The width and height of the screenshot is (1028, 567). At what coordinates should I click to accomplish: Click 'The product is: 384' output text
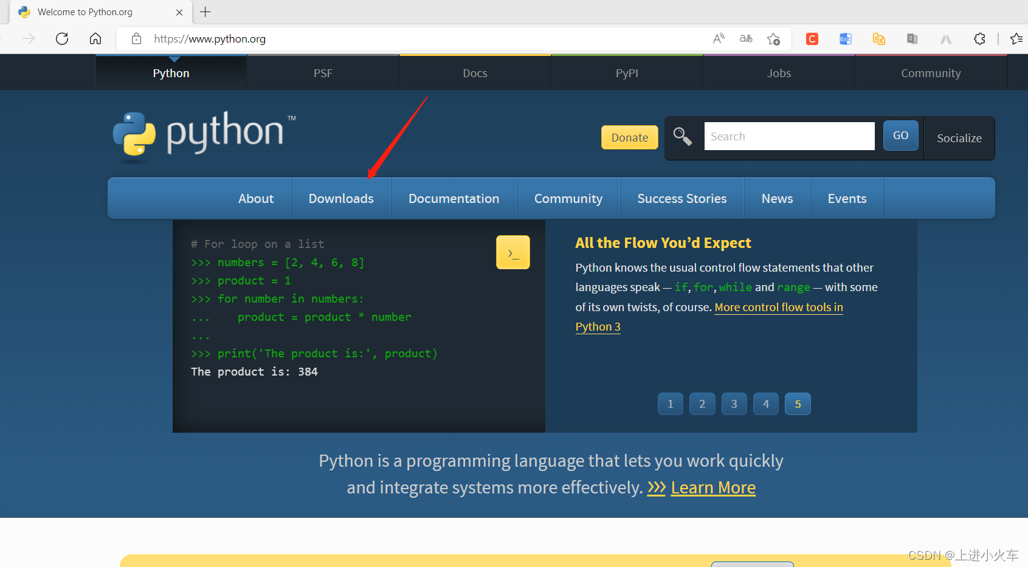(254, 372)
